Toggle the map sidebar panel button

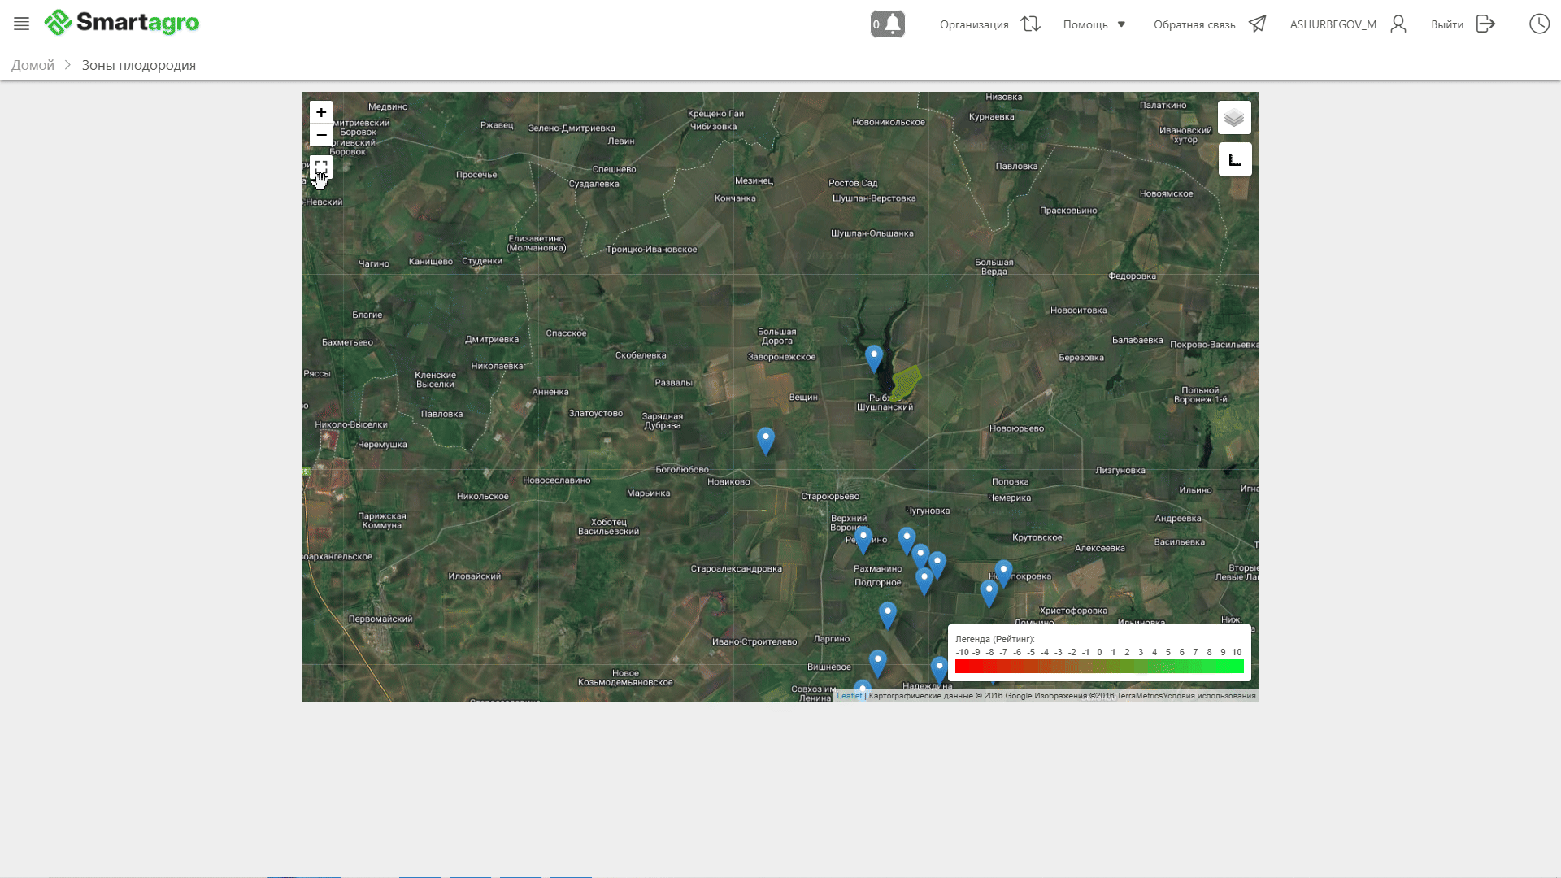point(1234,159)
